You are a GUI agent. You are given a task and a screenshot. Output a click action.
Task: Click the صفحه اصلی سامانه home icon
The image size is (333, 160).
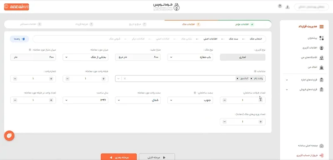[321, 146]
